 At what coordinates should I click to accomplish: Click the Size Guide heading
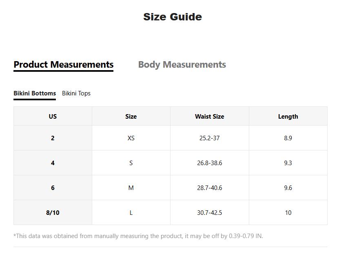tap(173, 17)
